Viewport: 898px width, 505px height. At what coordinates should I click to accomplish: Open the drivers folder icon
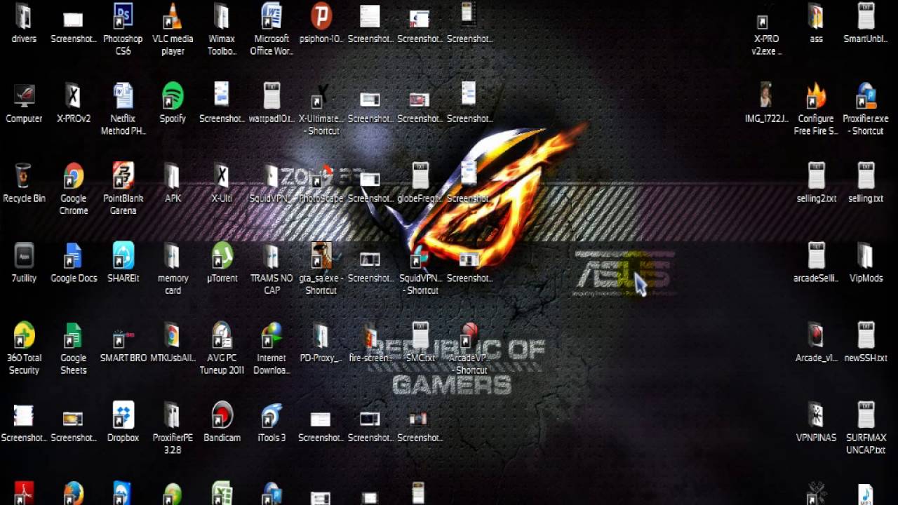point(24,17)
